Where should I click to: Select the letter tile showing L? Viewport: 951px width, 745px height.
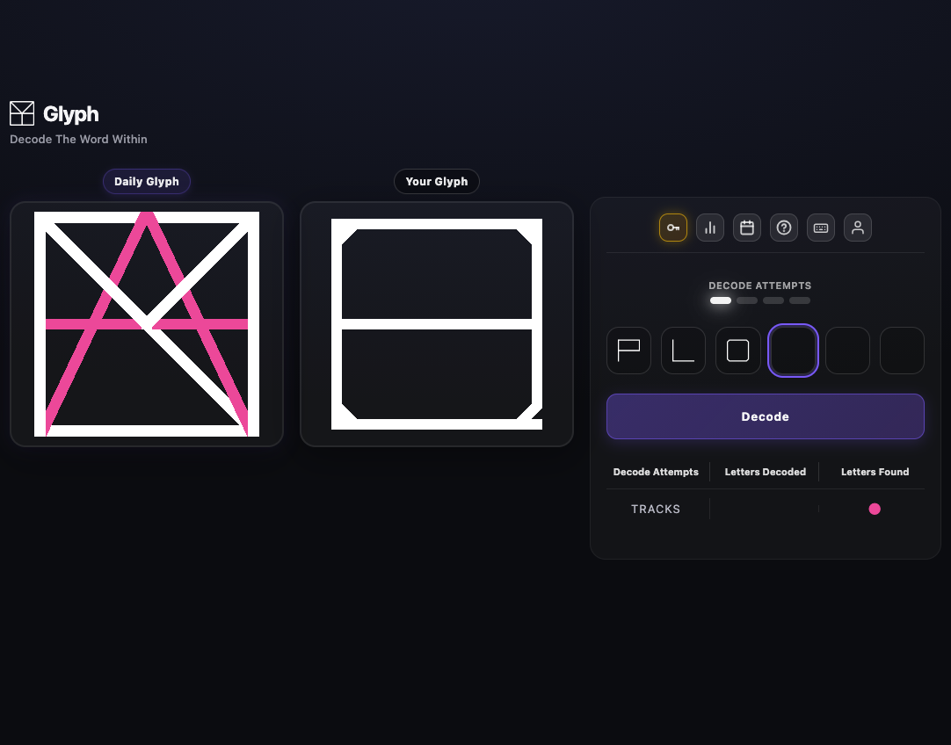pyautogui.click(x=683, y=350)
